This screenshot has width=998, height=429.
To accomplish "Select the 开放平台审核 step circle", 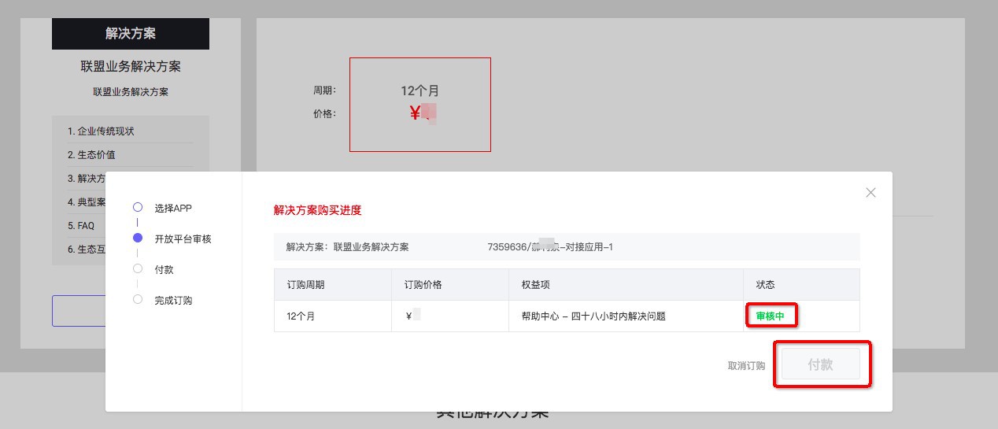I will [138, 238].
